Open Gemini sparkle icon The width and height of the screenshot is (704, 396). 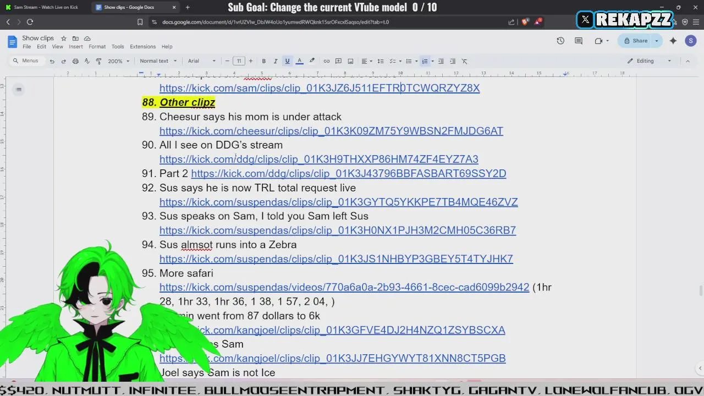(673, 41)
